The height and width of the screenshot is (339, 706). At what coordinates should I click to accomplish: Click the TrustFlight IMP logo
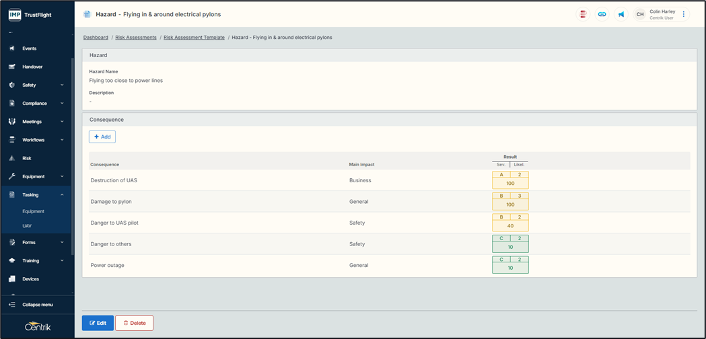[x=15, y=14]
